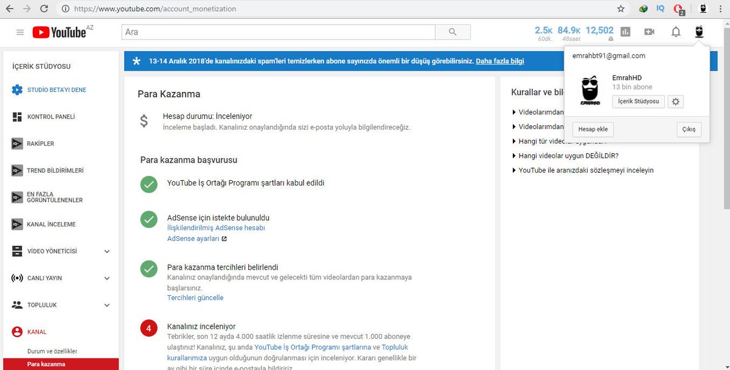This screenshot has width=730, height=370.
Task: Click the Chrome profile icon in the toolbar
Action: pyautogui.click(x=703, y=9)
